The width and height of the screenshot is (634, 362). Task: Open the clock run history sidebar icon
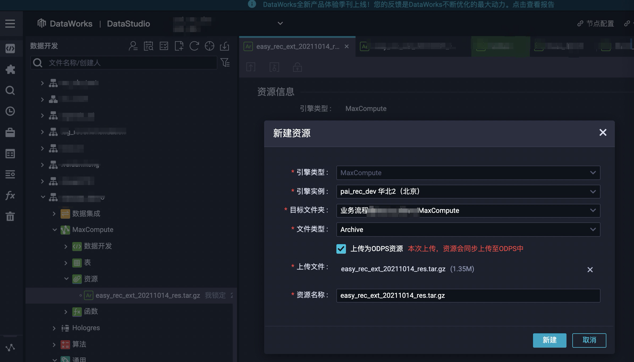click(x=10, y=111)
